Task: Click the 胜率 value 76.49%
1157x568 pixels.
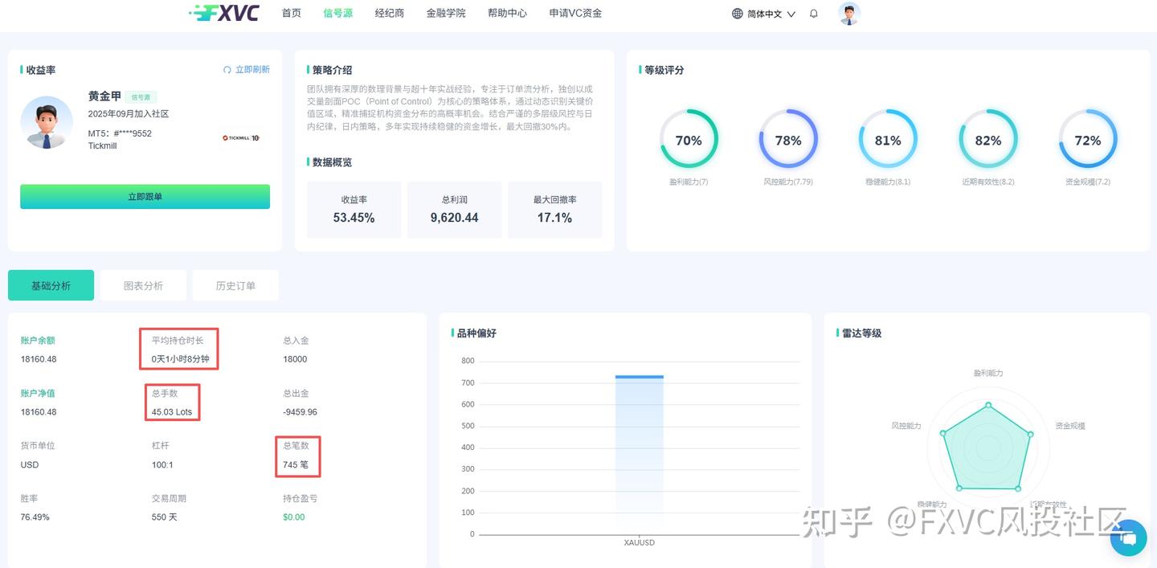Action: coord(35,517)
